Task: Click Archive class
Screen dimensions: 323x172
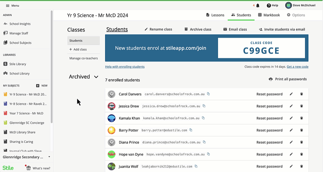Action: (x=198, y=29)
